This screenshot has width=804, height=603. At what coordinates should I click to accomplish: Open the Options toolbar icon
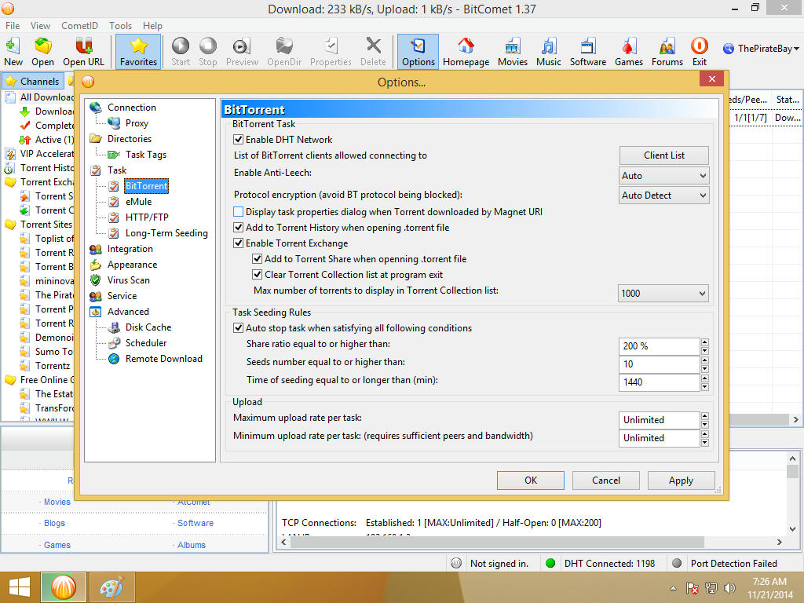click(418, 52)
